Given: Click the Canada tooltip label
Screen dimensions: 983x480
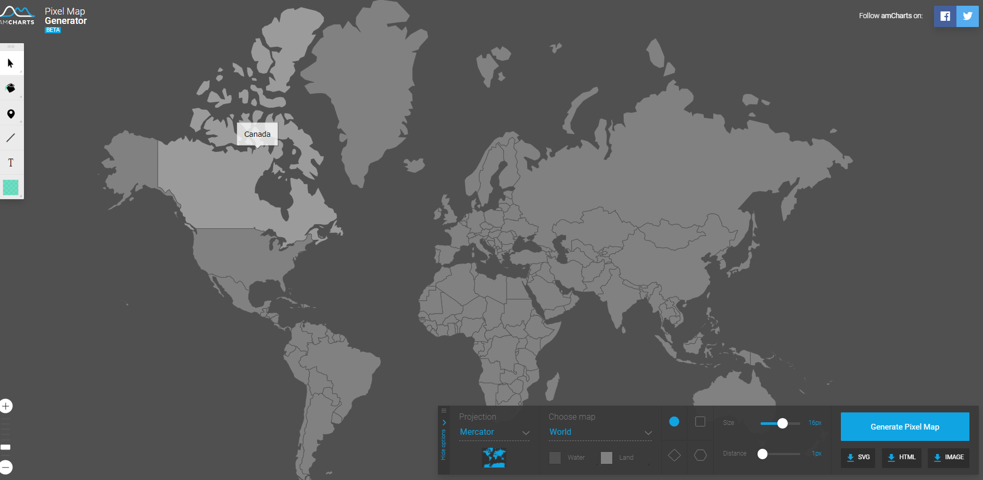Looking at the screenshot, I should pyautogui.click(x=257, y=134).
